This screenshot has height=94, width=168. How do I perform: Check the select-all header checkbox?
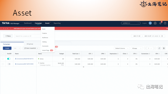pos(3,54)
